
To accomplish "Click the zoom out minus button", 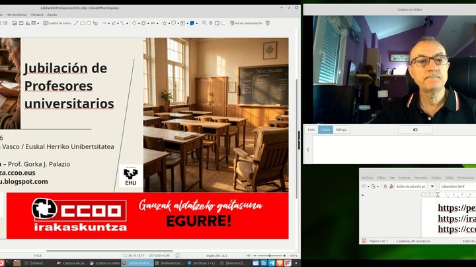I will coord(255,256).
